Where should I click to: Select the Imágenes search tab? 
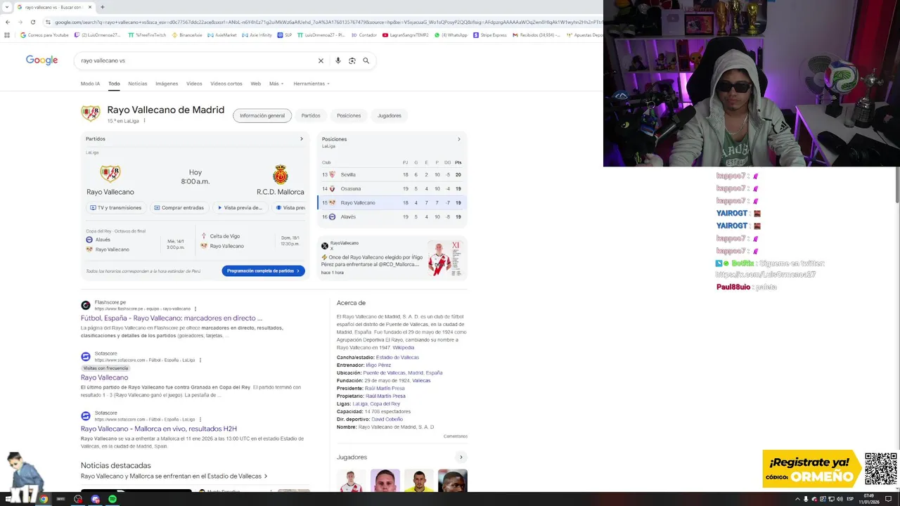(167, 84)
